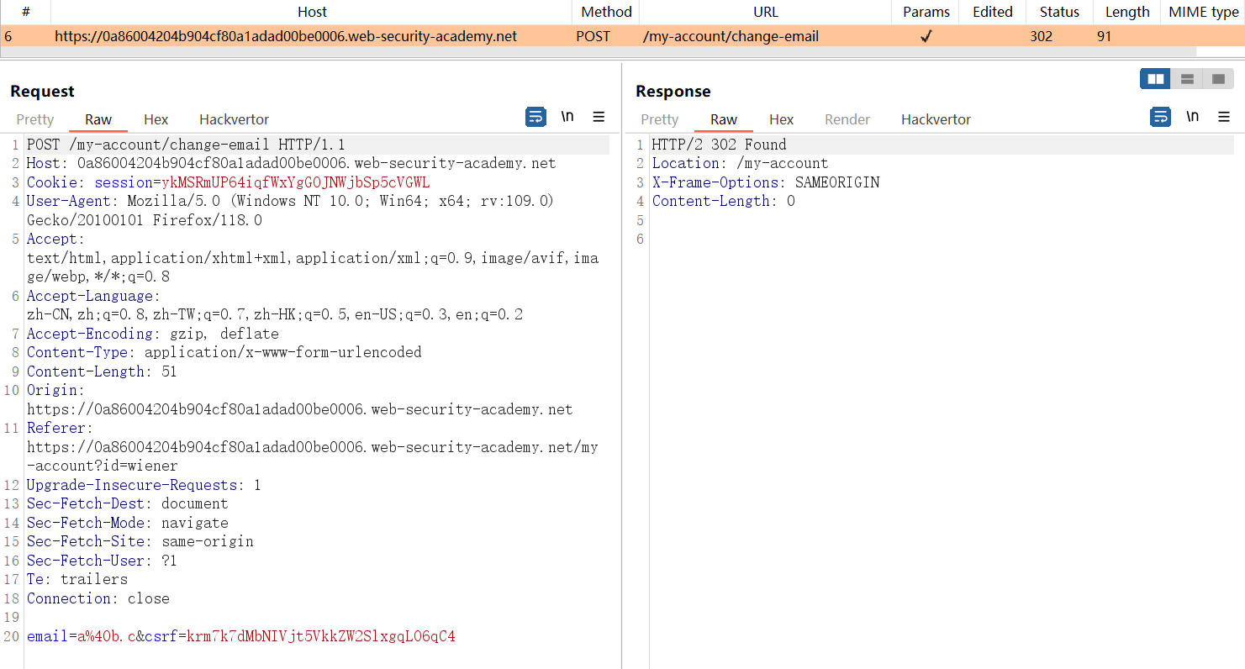Sort the table by Length column
The image size is (1245, 669).
pos(1126,12)
